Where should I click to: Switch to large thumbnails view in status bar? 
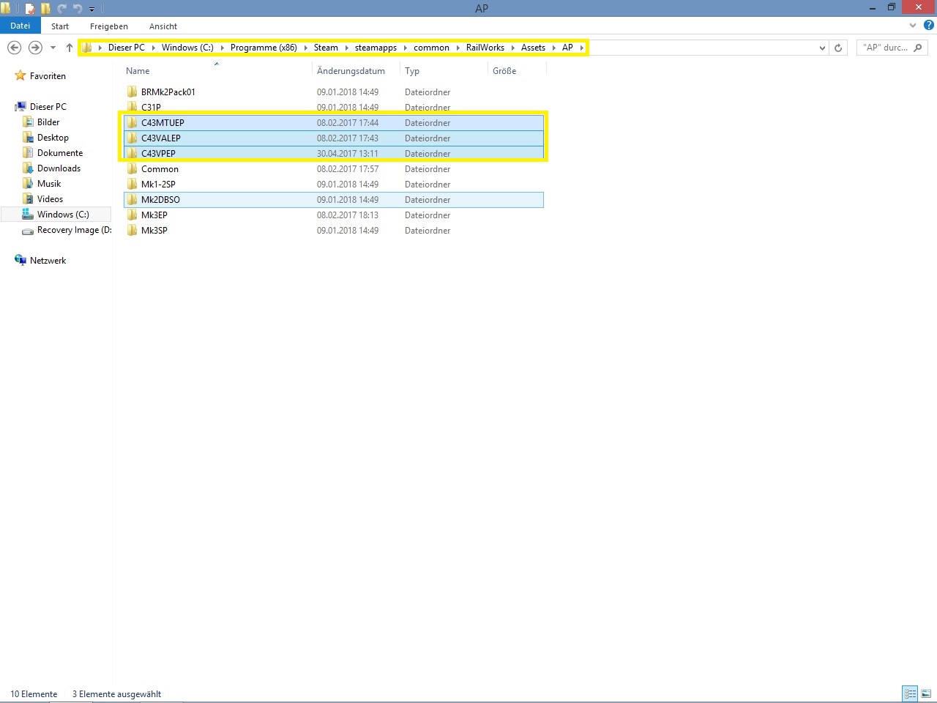coord(926,693)
